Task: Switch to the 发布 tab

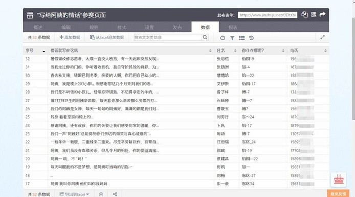Action: click(x=177, y=27)
